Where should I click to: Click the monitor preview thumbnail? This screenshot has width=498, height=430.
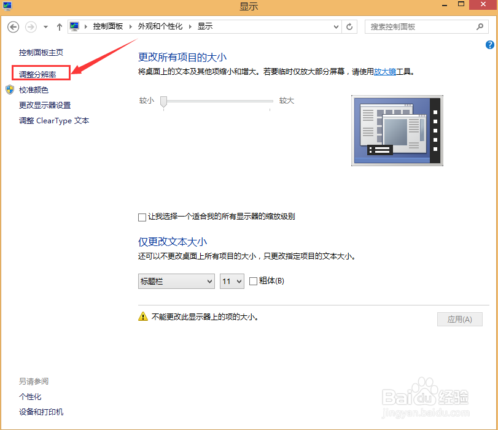point(397,130)
